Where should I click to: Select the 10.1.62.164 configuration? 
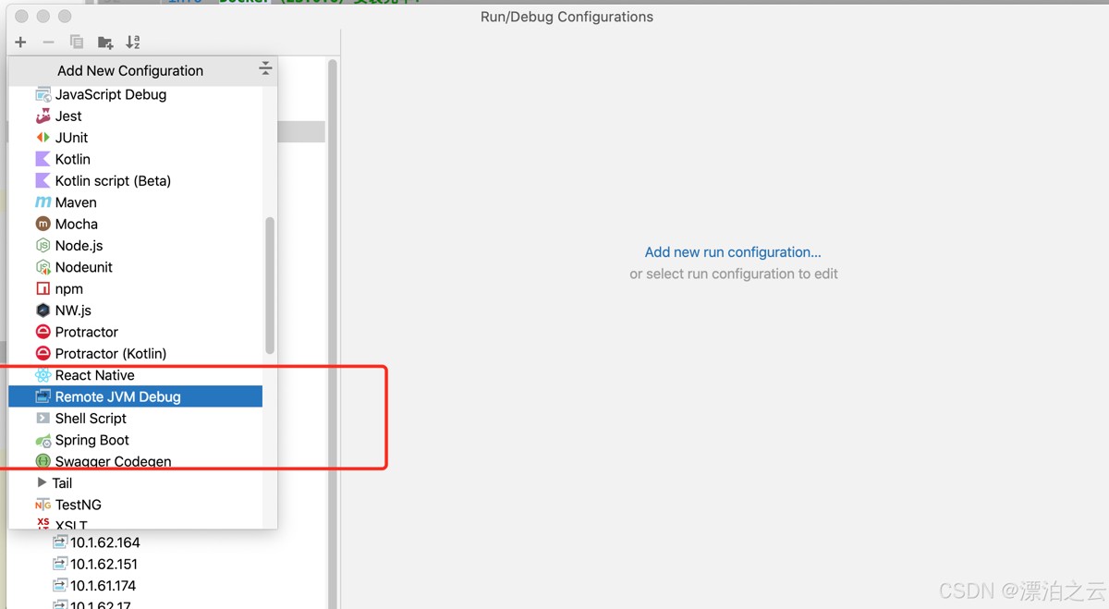point(96,542)
